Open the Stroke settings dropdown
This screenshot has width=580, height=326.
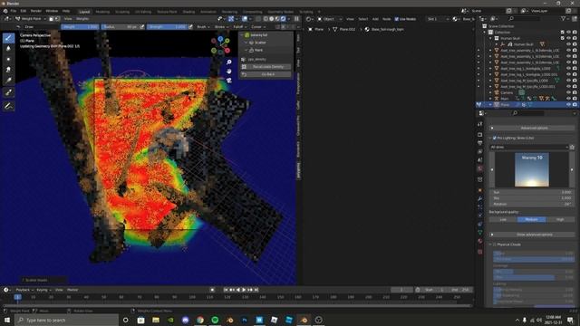pyautogui.click(x=221, y=26)
